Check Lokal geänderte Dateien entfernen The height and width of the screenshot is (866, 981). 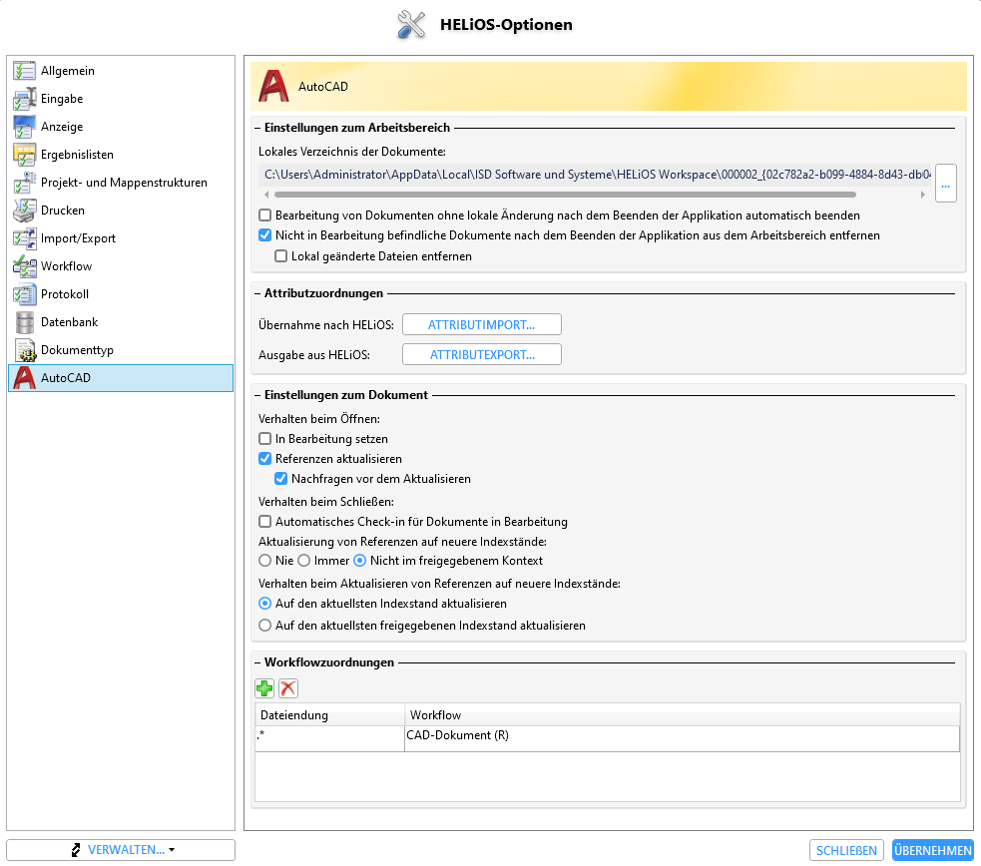tap(280, 256)
